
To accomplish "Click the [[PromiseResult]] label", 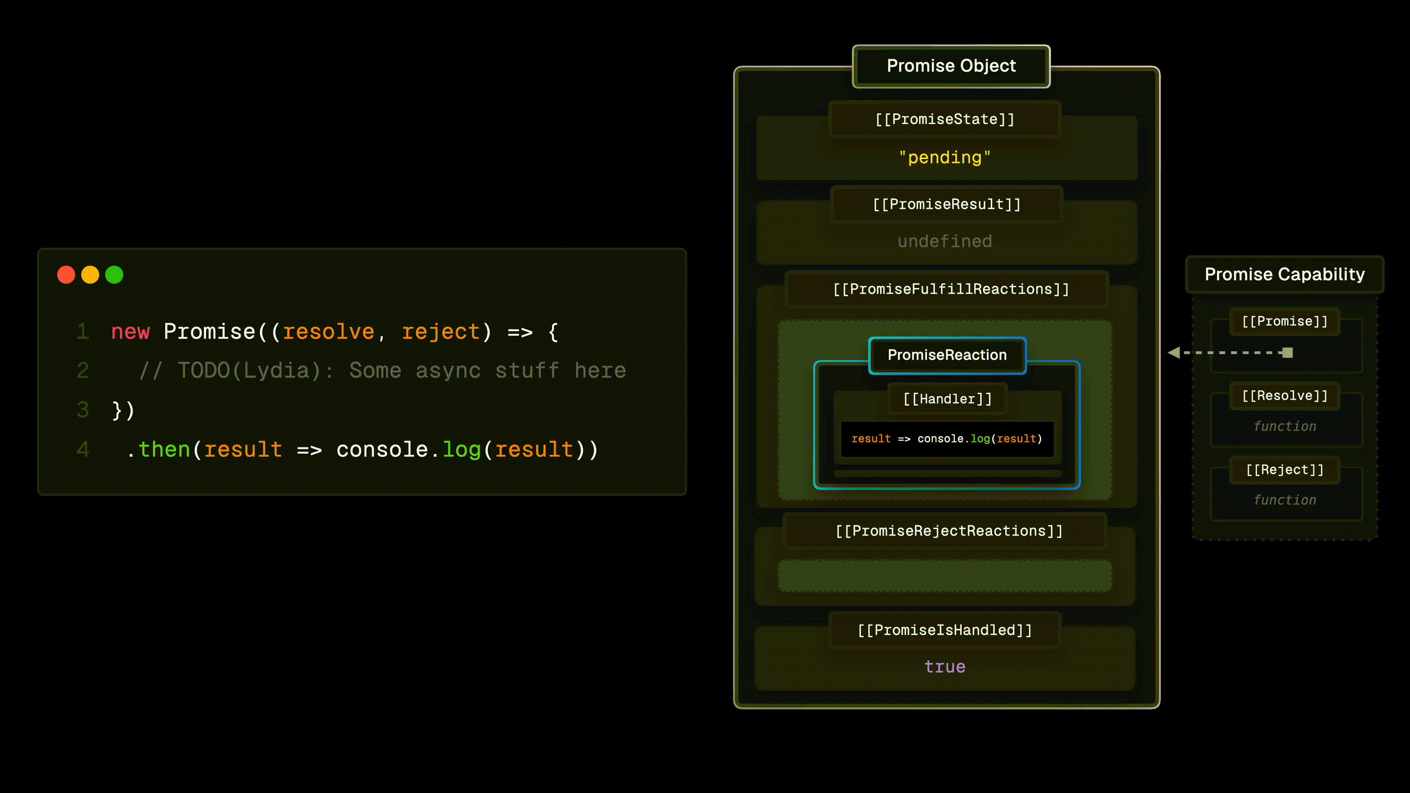I will (946, 204).
